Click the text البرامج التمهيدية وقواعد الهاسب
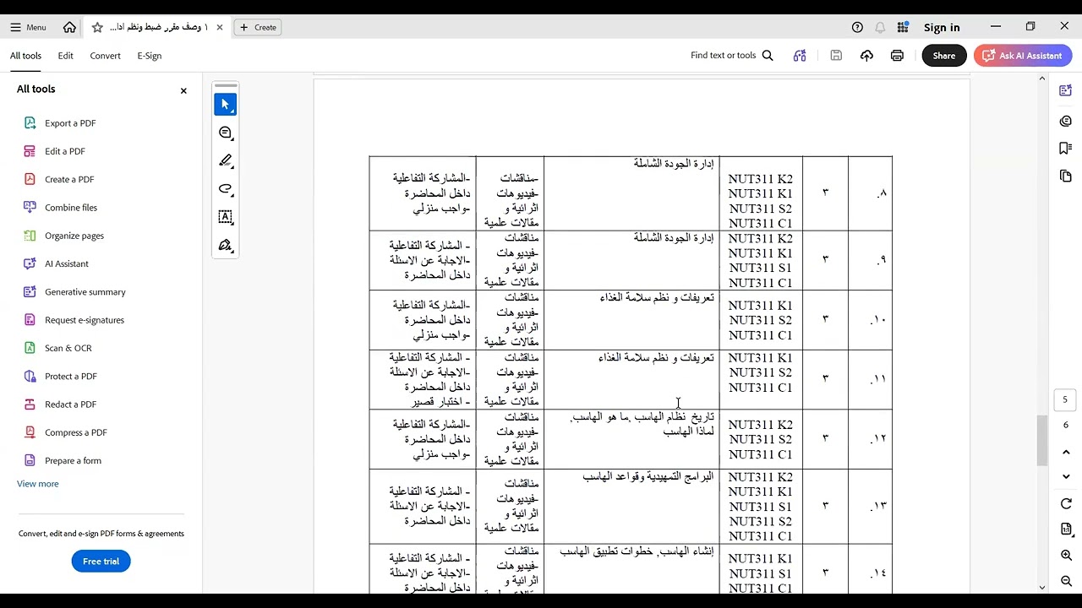Viewport: 1082px width, 608px height. tap(648, 477)
